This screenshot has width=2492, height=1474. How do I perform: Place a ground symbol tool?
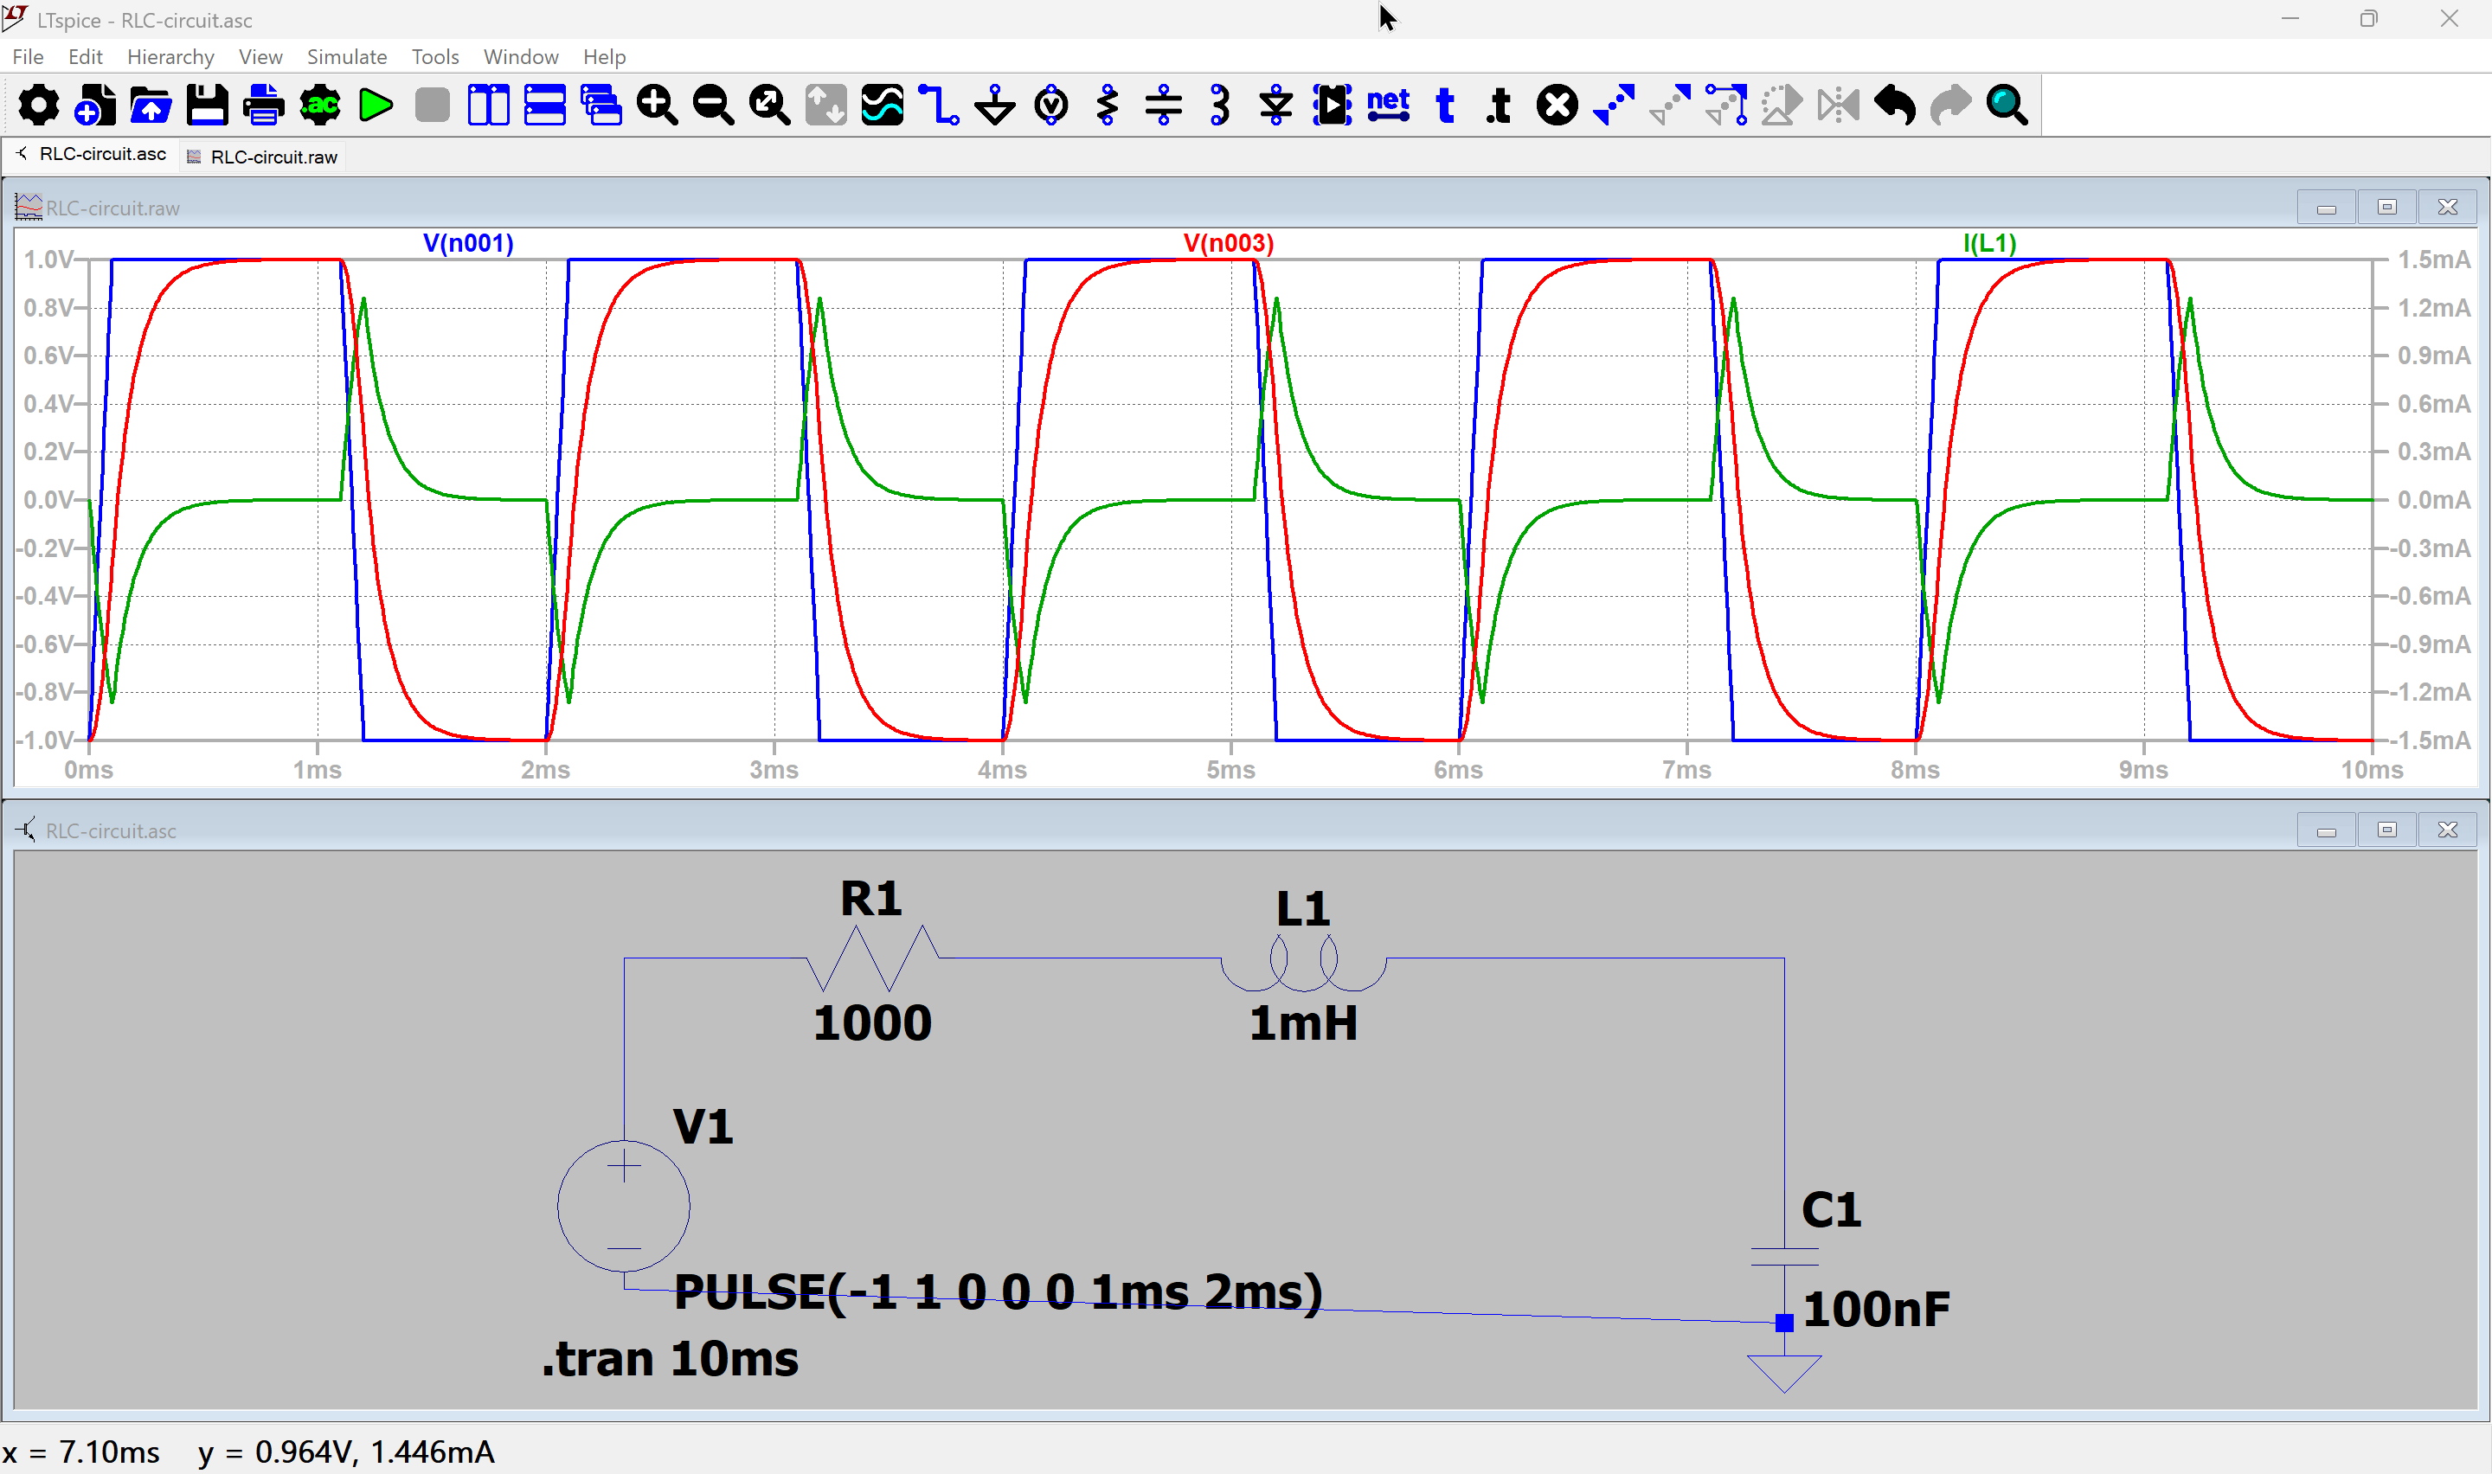coord(994,106)
